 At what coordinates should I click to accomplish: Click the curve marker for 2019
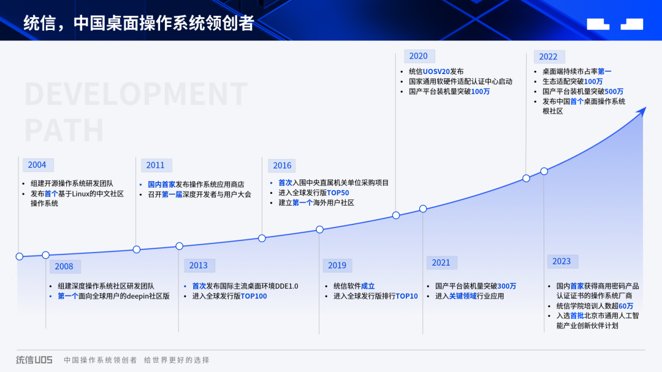coord(319,229)
